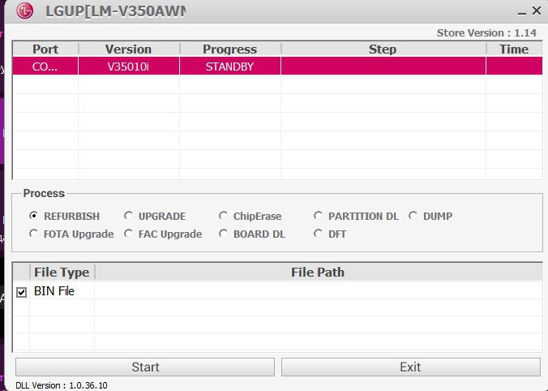Screen dimensions: 548x391
Task: Minimize the LGUP window
Action: [522, 12]
